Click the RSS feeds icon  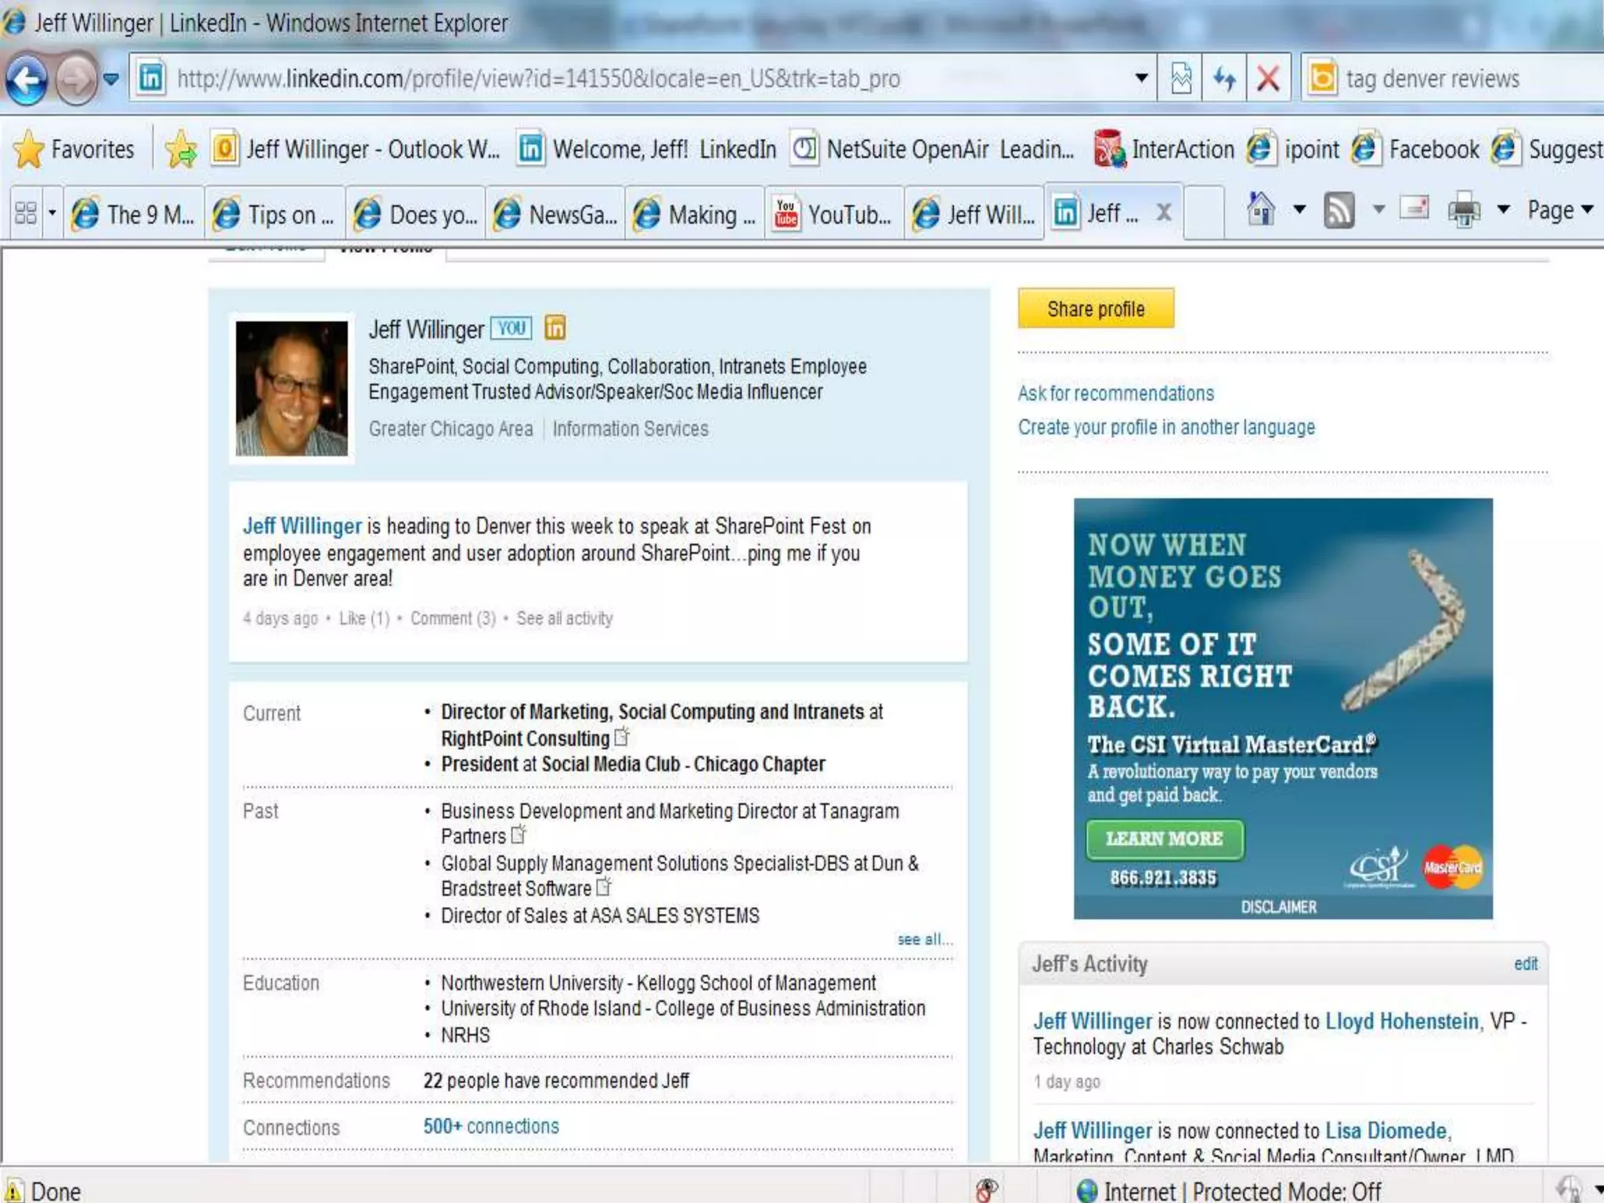(1338, 211)
